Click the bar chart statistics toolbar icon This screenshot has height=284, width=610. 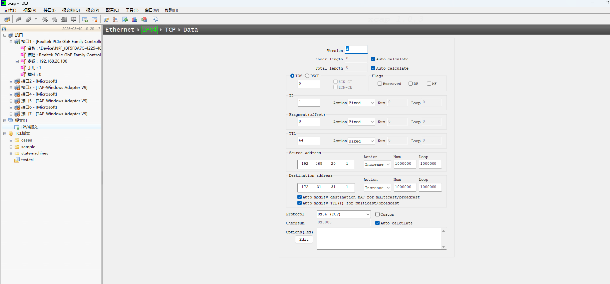134,19
